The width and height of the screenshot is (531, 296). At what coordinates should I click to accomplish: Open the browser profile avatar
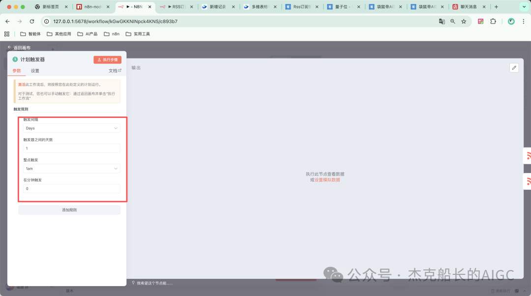click(x=511, y=21)
